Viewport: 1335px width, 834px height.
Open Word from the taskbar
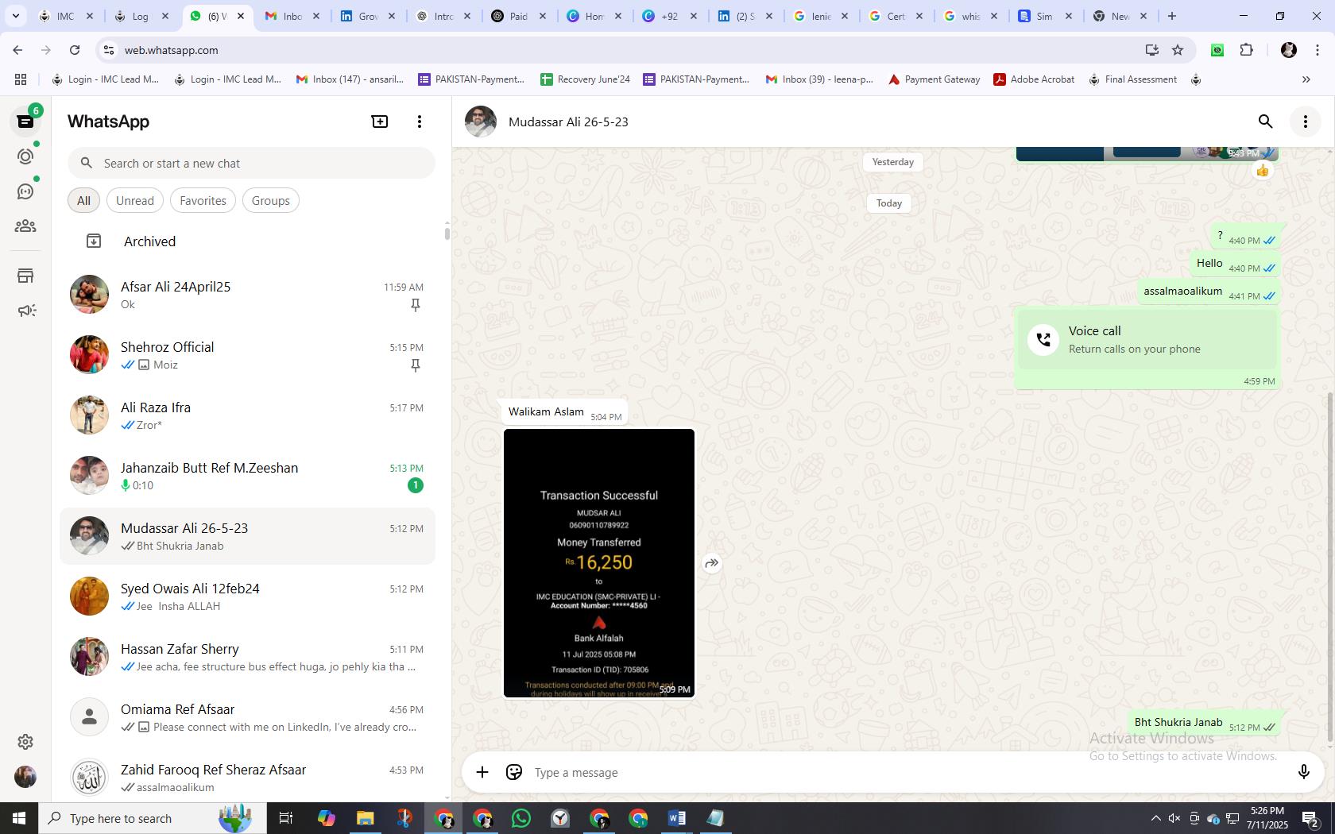tap(677, 818)
